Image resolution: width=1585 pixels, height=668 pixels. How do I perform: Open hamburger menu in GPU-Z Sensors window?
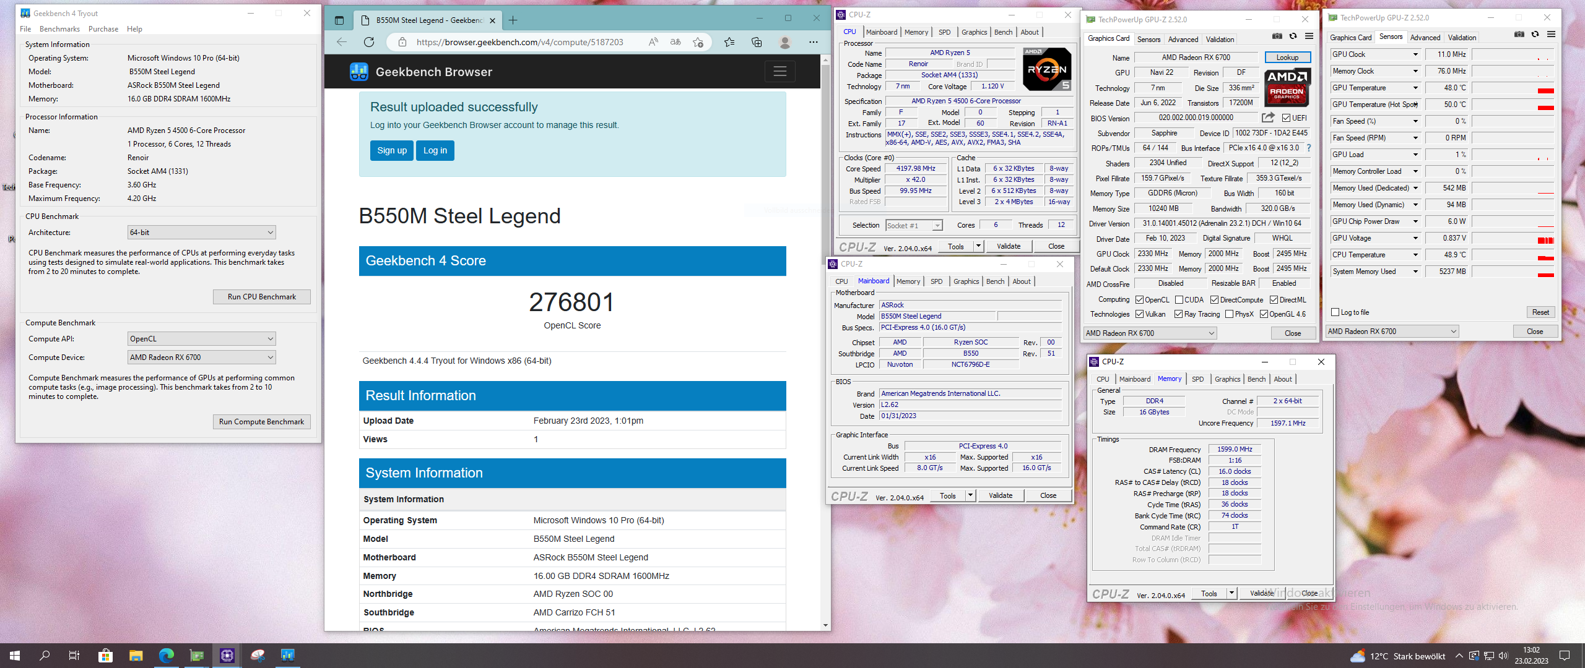(1551, 35)
